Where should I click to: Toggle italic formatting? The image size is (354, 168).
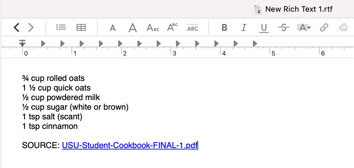[x=244, y=28]
